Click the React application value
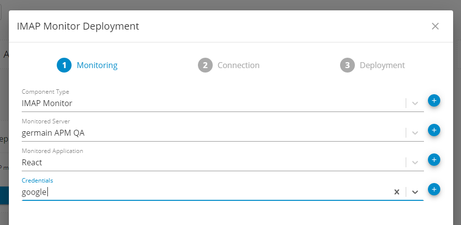Image resolution: width=461 pixels, height=225 pixels. click(32, 162)
